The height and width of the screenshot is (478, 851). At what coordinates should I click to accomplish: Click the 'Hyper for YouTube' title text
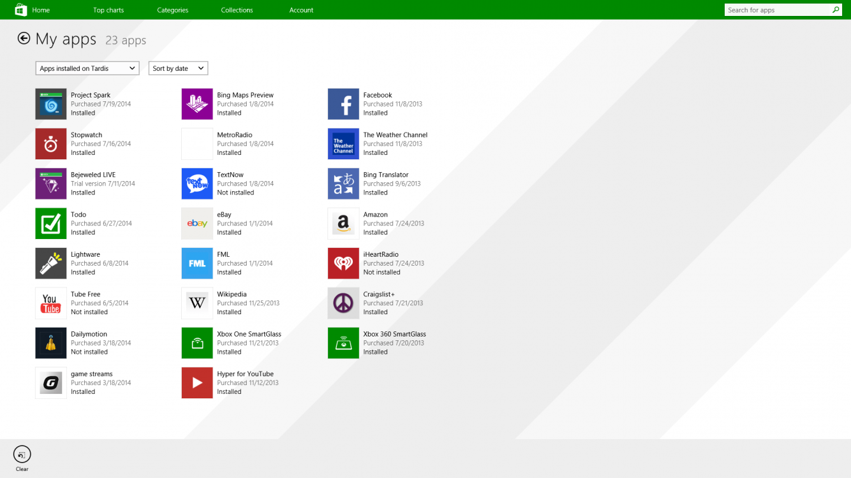coord(245,374)
